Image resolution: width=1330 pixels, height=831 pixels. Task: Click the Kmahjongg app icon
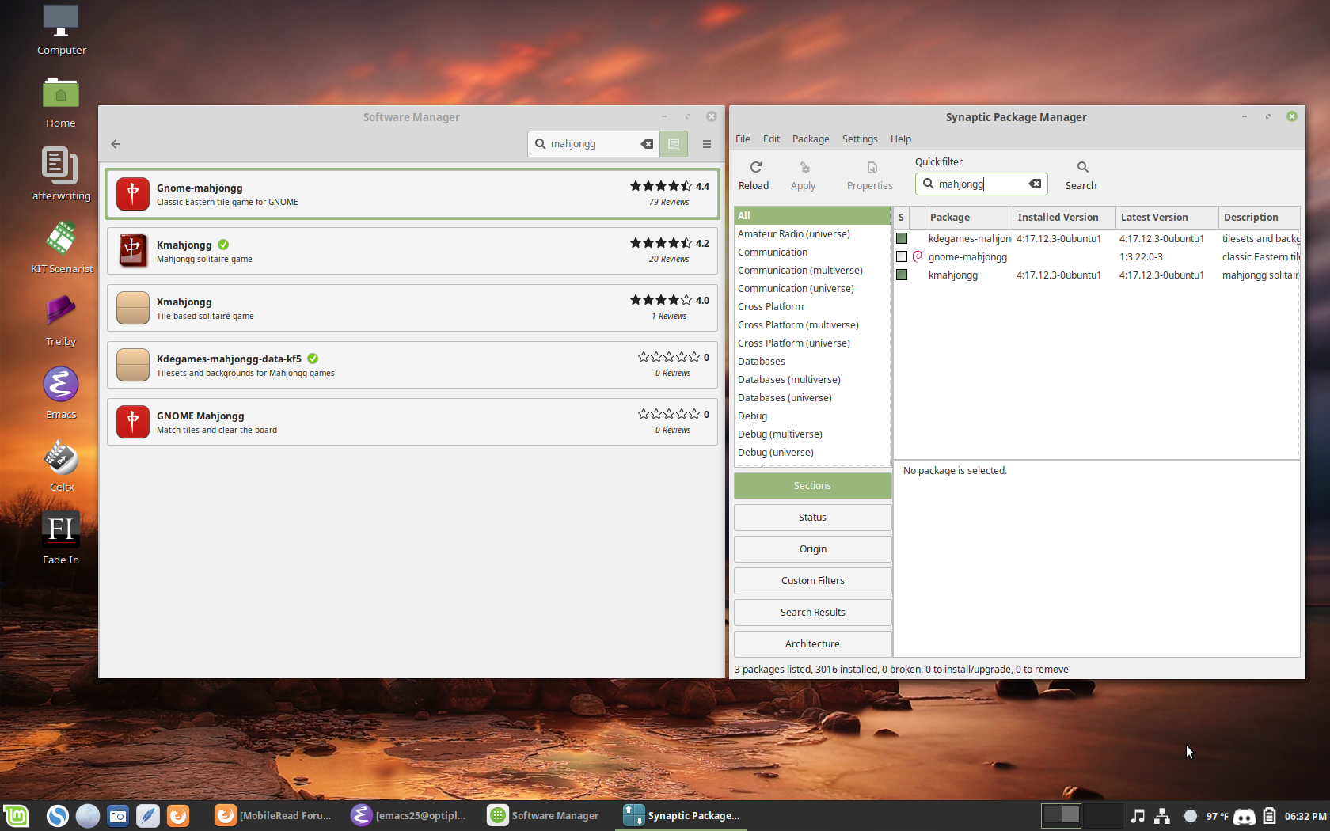coord(133,251)
